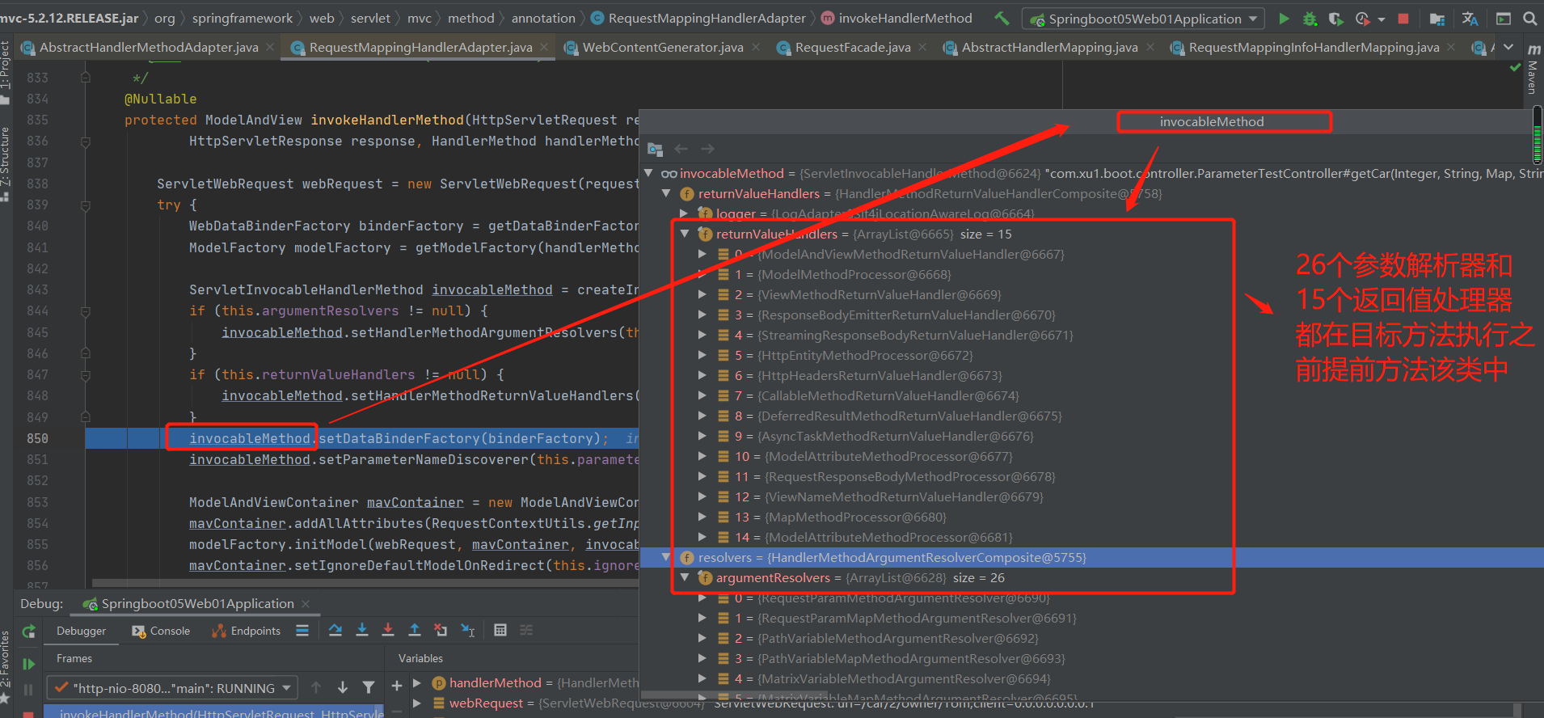Viewport: 1544px width, 718px height.
Task: Click the red Force Step Into icon
Action: 388,630
